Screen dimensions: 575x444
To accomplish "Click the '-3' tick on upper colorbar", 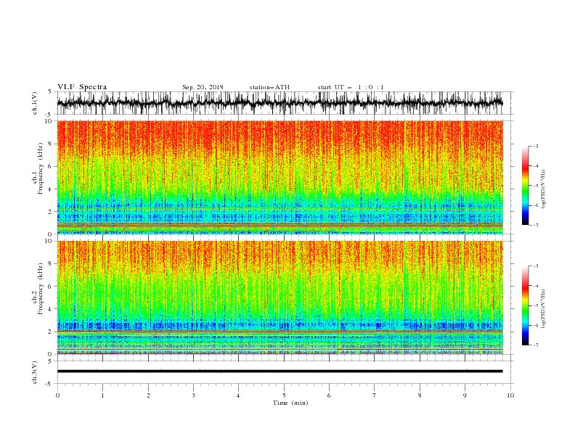I will [x=535, y=146].
